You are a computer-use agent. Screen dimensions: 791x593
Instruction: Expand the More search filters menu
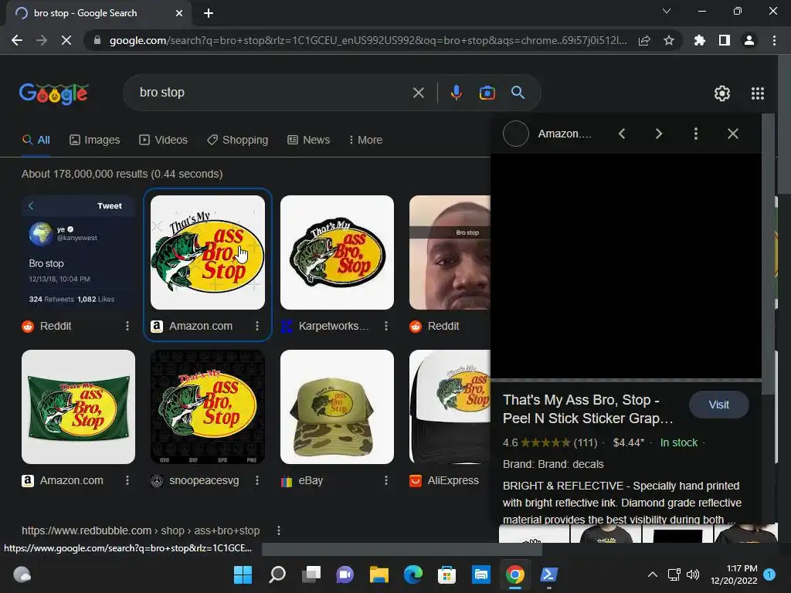[x=365, y=141]
